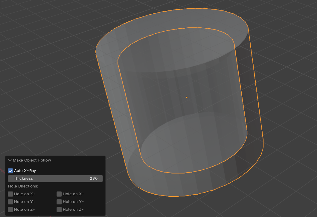Enable Hole on X+
The image size is (317, 217).
pos(10,194)
